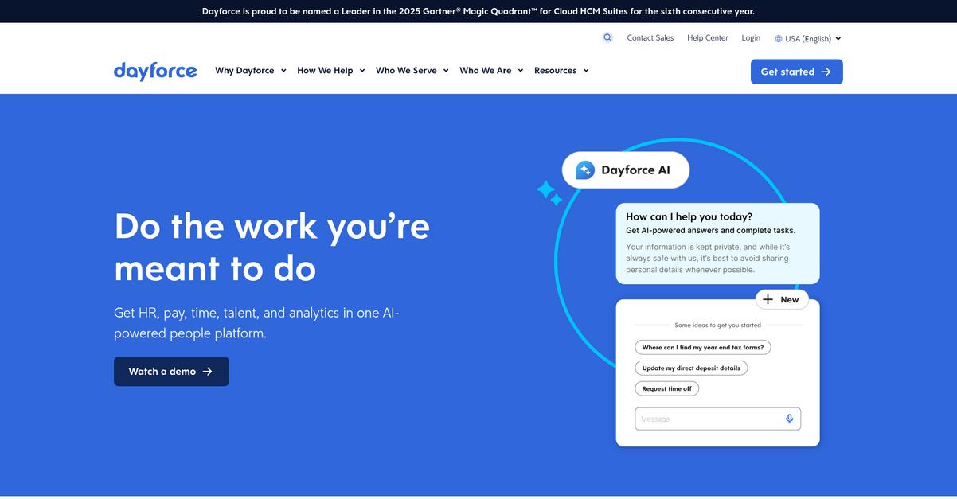This screenshot has height=499, width=957.
Task: Select the Request time off suggestion
Action: tap(666, 388)
